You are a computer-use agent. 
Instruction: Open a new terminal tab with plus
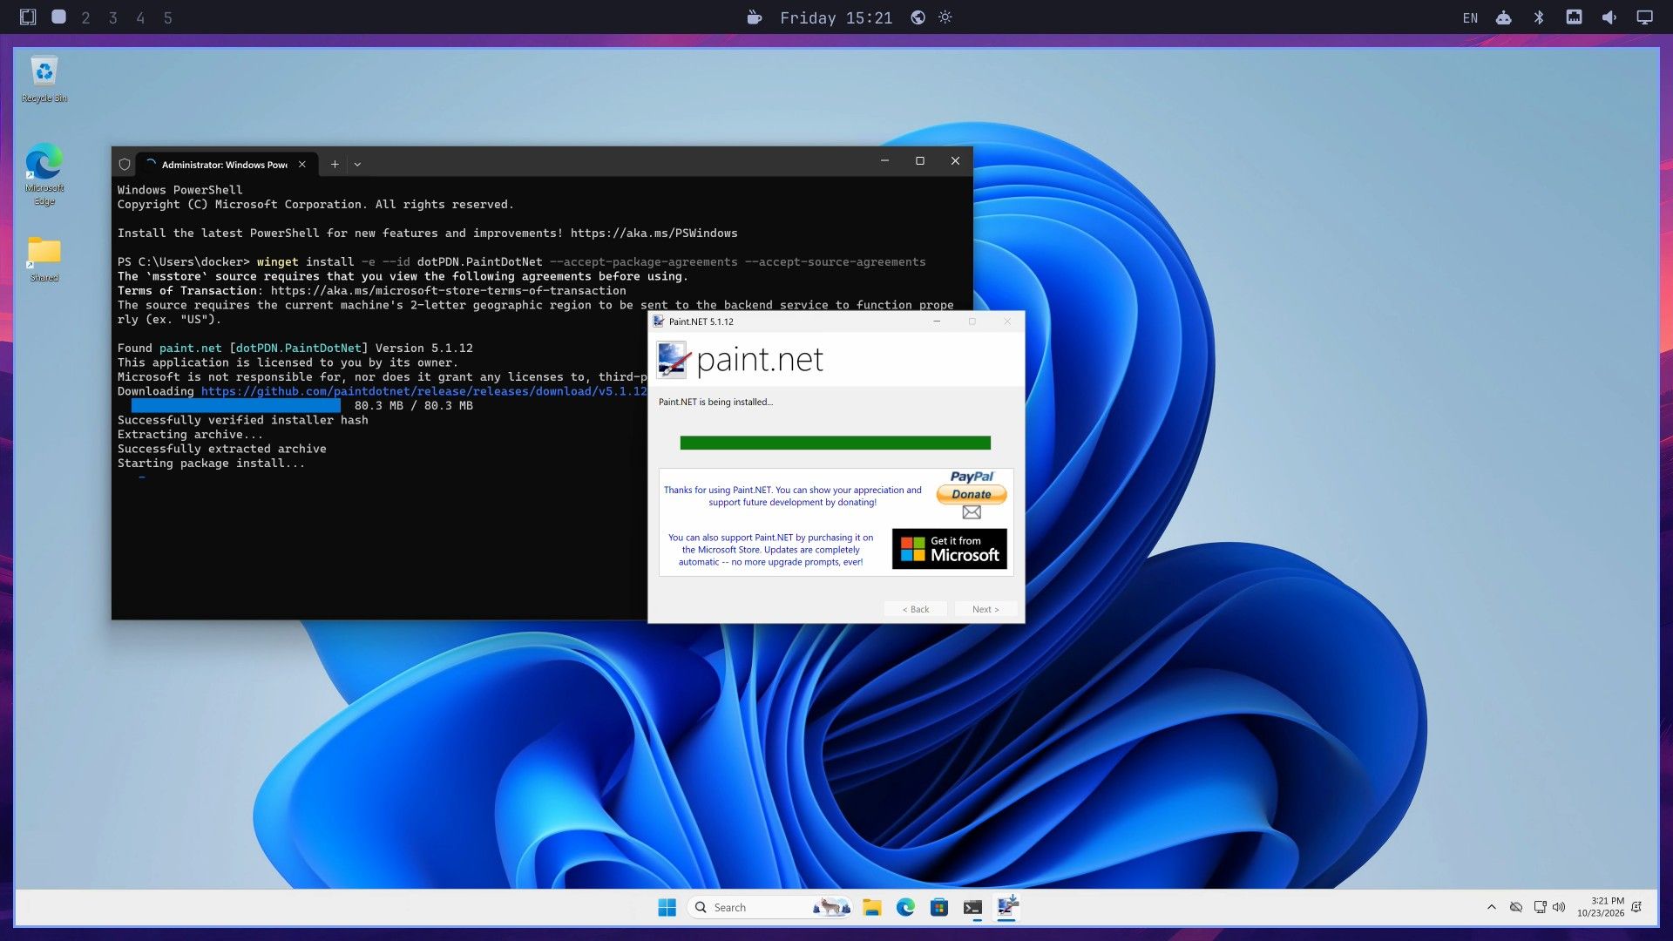coord(335,164)
